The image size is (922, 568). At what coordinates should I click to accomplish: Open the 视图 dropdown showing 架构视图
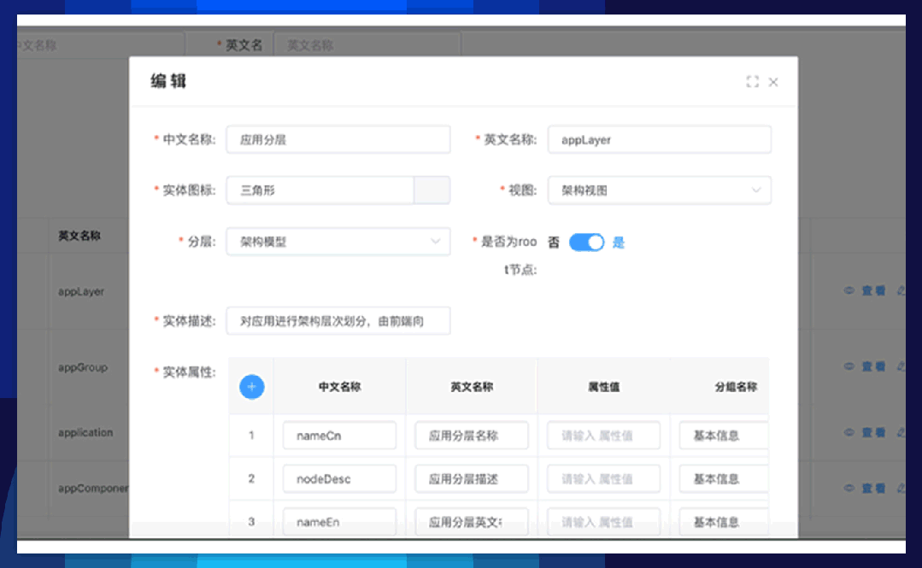[659, 190]
